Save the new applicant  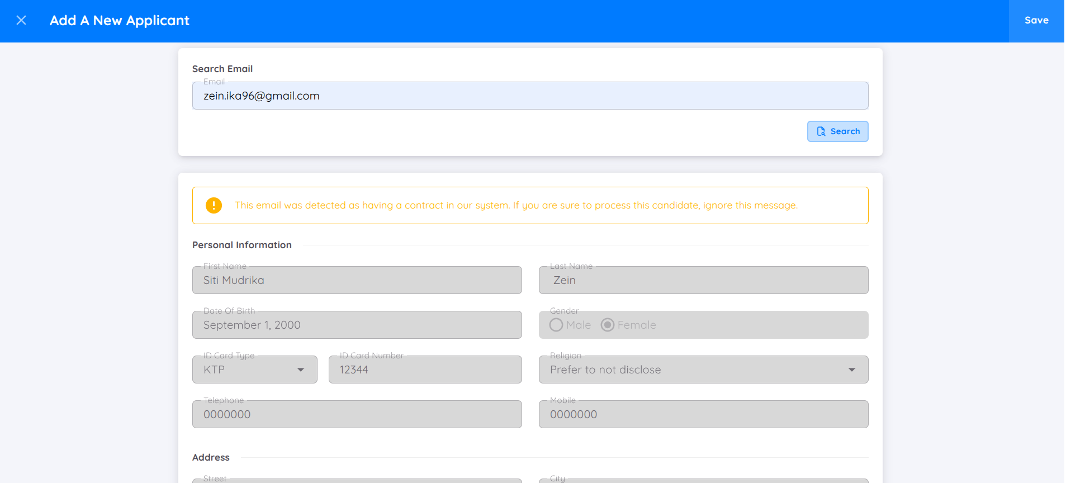pyautogui.click(x=1036, y=21)
